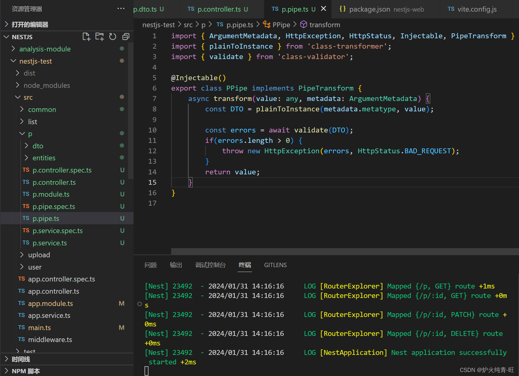Select the PPipe symbol in the breadcrumb
Image resolution: width=519 pixels, height=376 pixels.
click(281, 24)
